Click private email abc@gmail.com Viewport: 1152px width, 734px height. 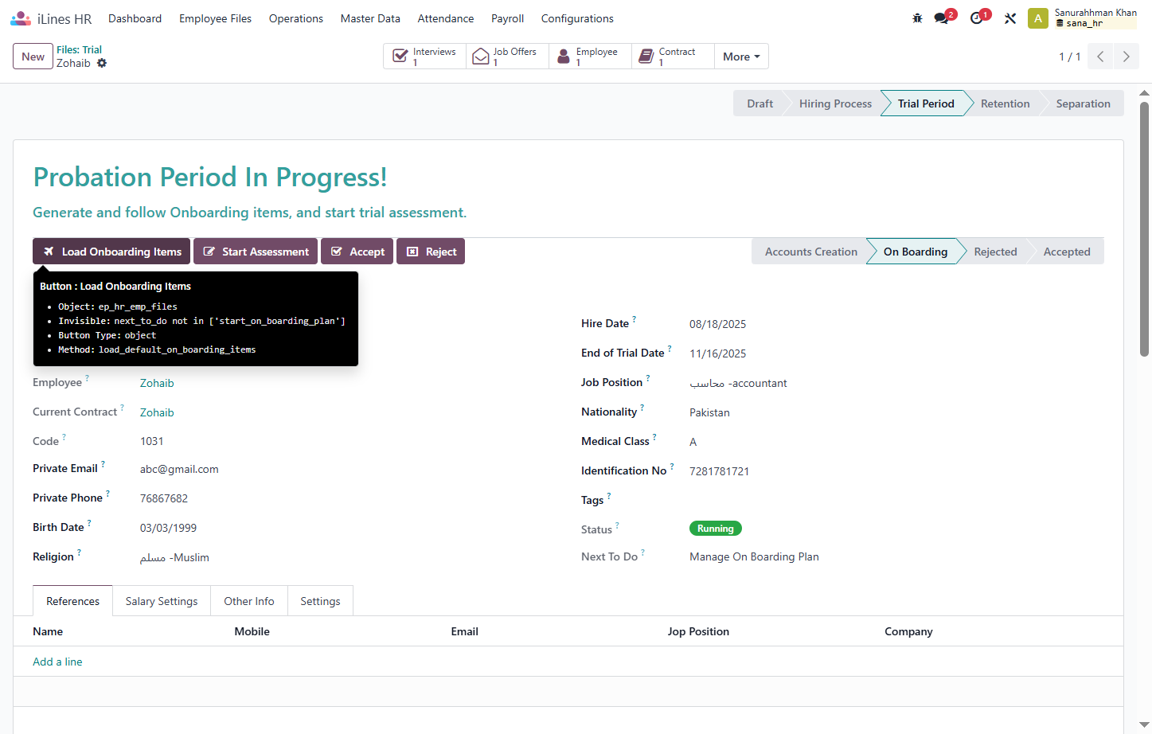coord(179,469)
